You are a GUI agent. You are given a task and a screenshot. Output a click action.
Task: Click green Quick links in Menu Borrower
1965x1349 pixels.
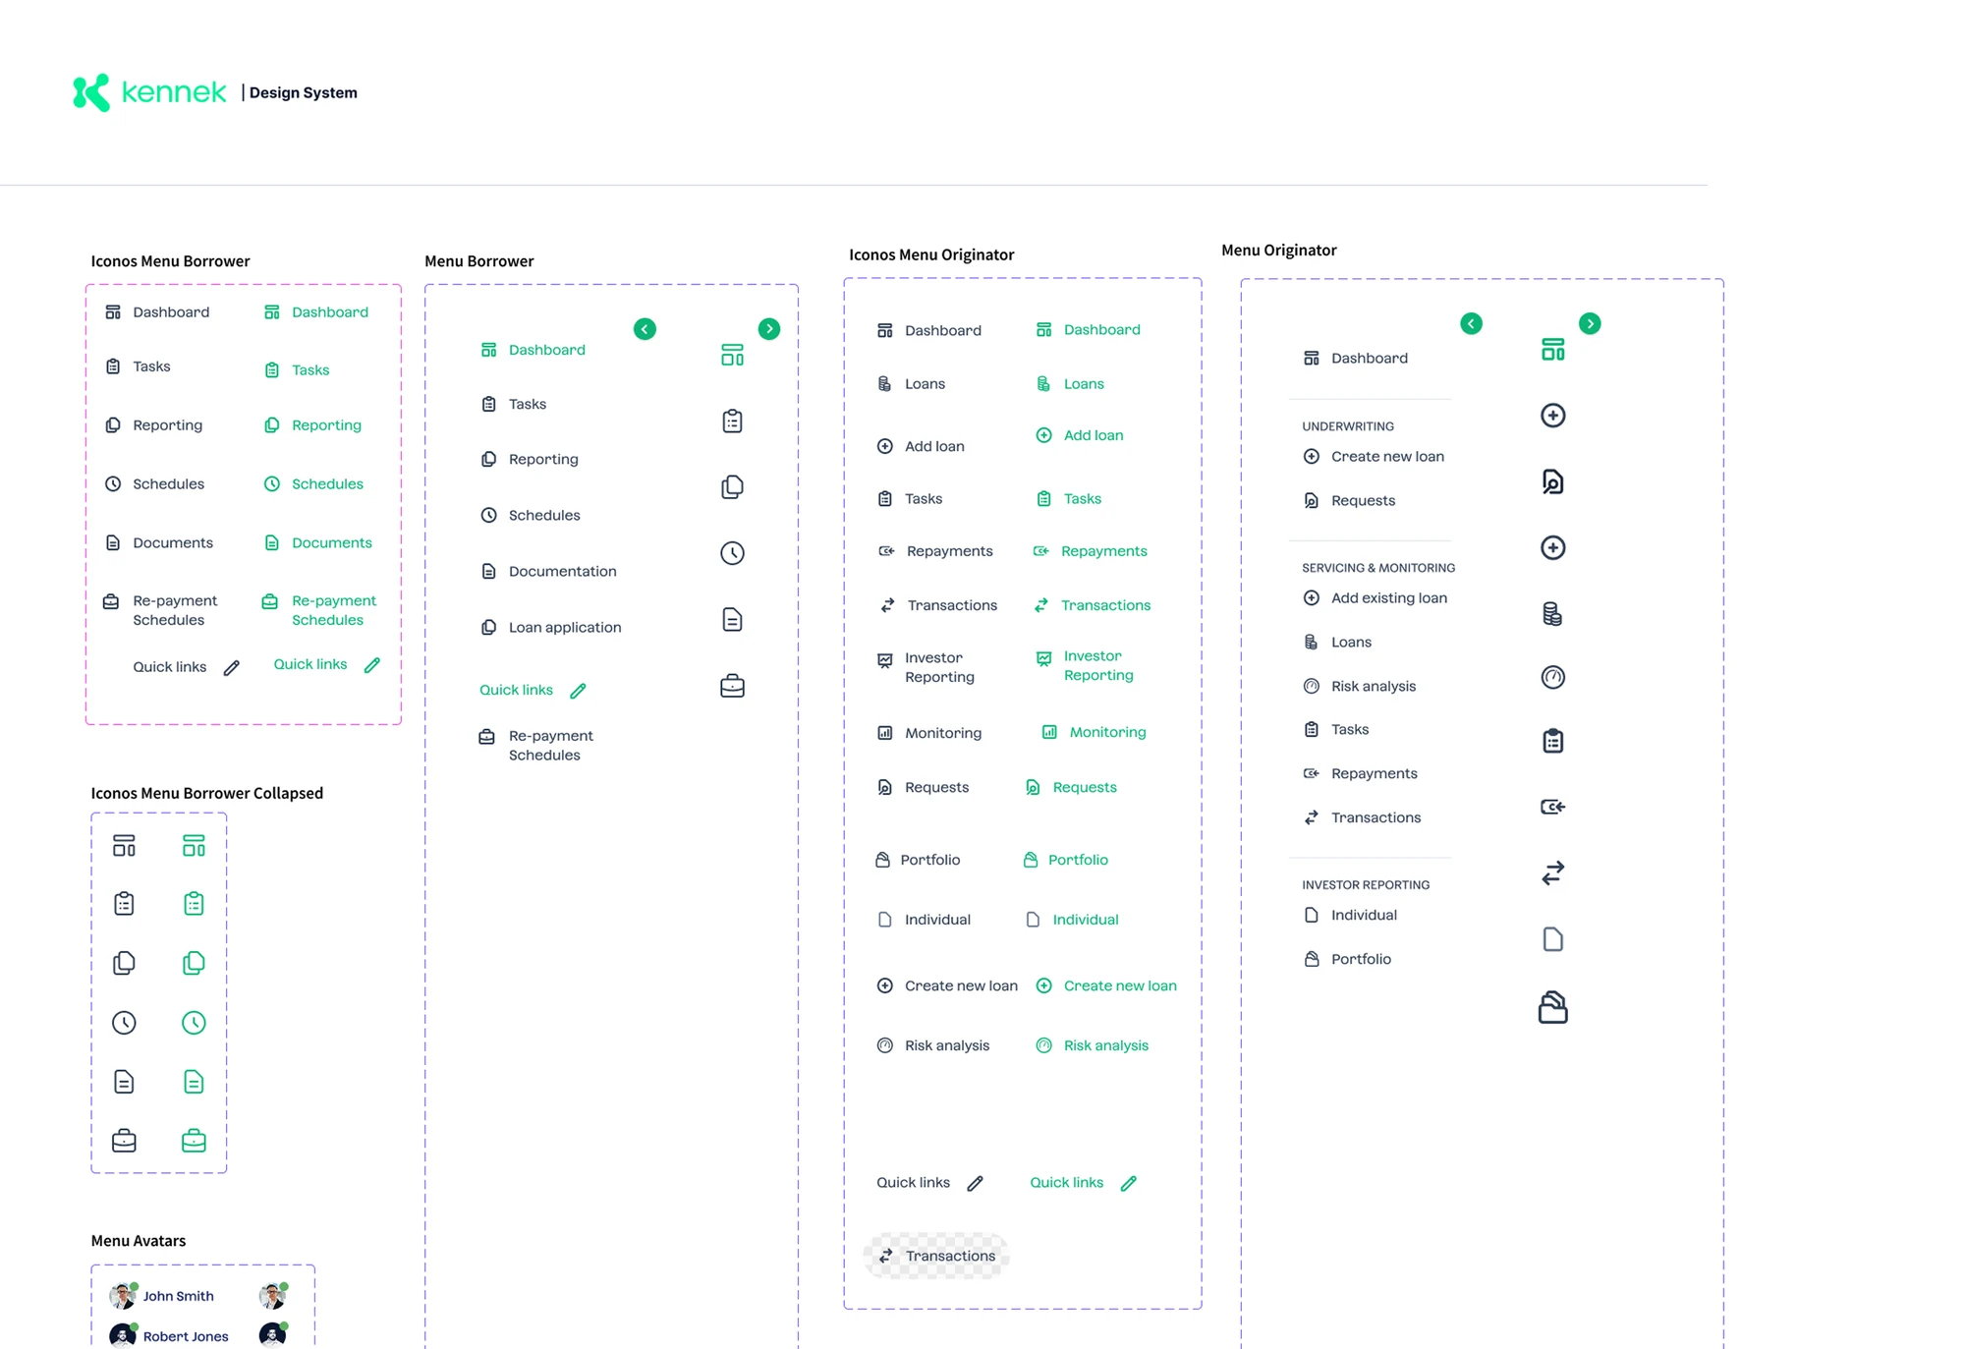point(516,690)
